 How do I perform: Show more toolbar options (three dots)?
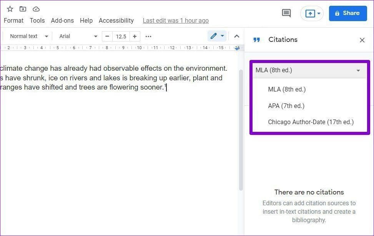148,37
